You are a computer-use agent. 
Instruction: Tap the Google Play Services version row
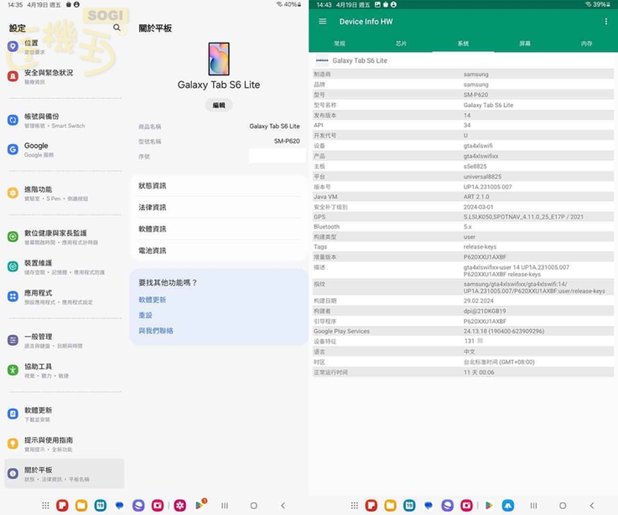pyautogui.click(x=463, y=332)
